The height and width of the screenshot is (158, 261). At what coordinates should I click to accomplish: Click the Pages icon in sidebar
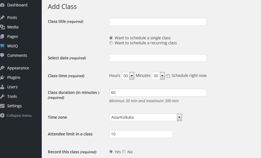tap(2, 37)
